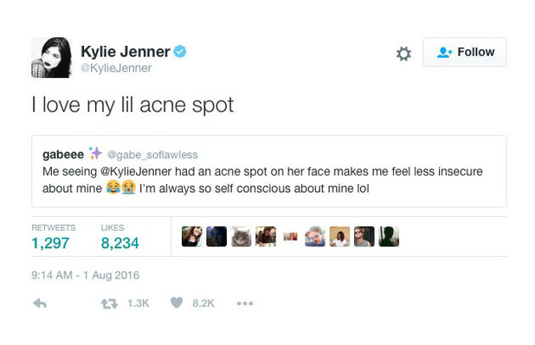The width and height of the screenshot is (535, 345).
Task: Open the gear settings dropdown
Action: (403, 54)
